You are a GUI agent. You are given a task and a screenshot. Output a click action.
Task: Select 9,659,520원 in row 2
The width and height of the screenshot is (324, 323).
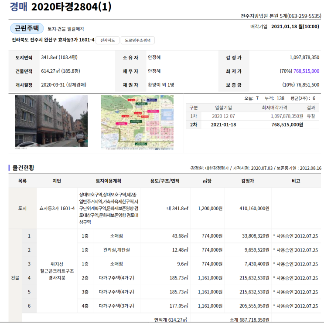(257, 250)
